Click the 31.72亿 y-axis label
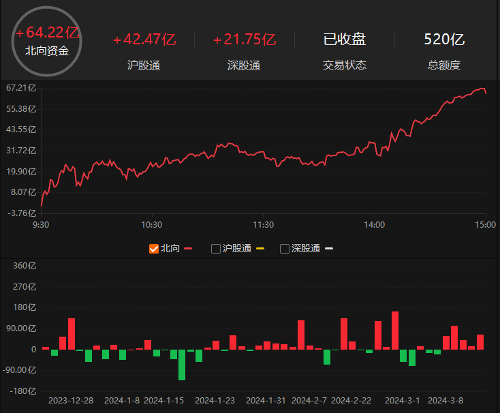 [21, 151]
